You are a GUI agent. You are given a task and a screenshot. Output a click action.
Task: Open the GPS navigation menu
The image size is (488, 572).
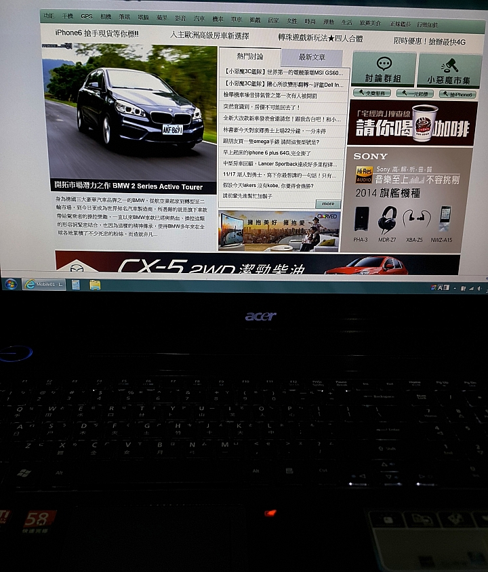[x=87, y=16]
